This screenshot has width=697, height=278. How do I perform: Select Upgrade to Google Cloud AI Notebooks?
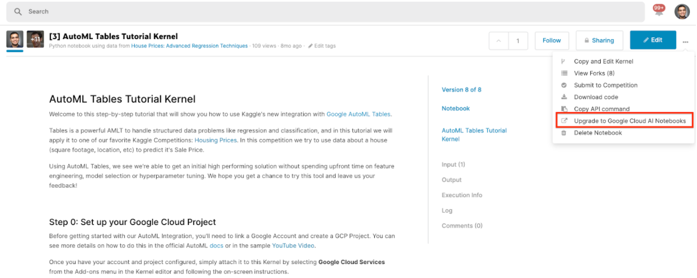coord(630,121)
